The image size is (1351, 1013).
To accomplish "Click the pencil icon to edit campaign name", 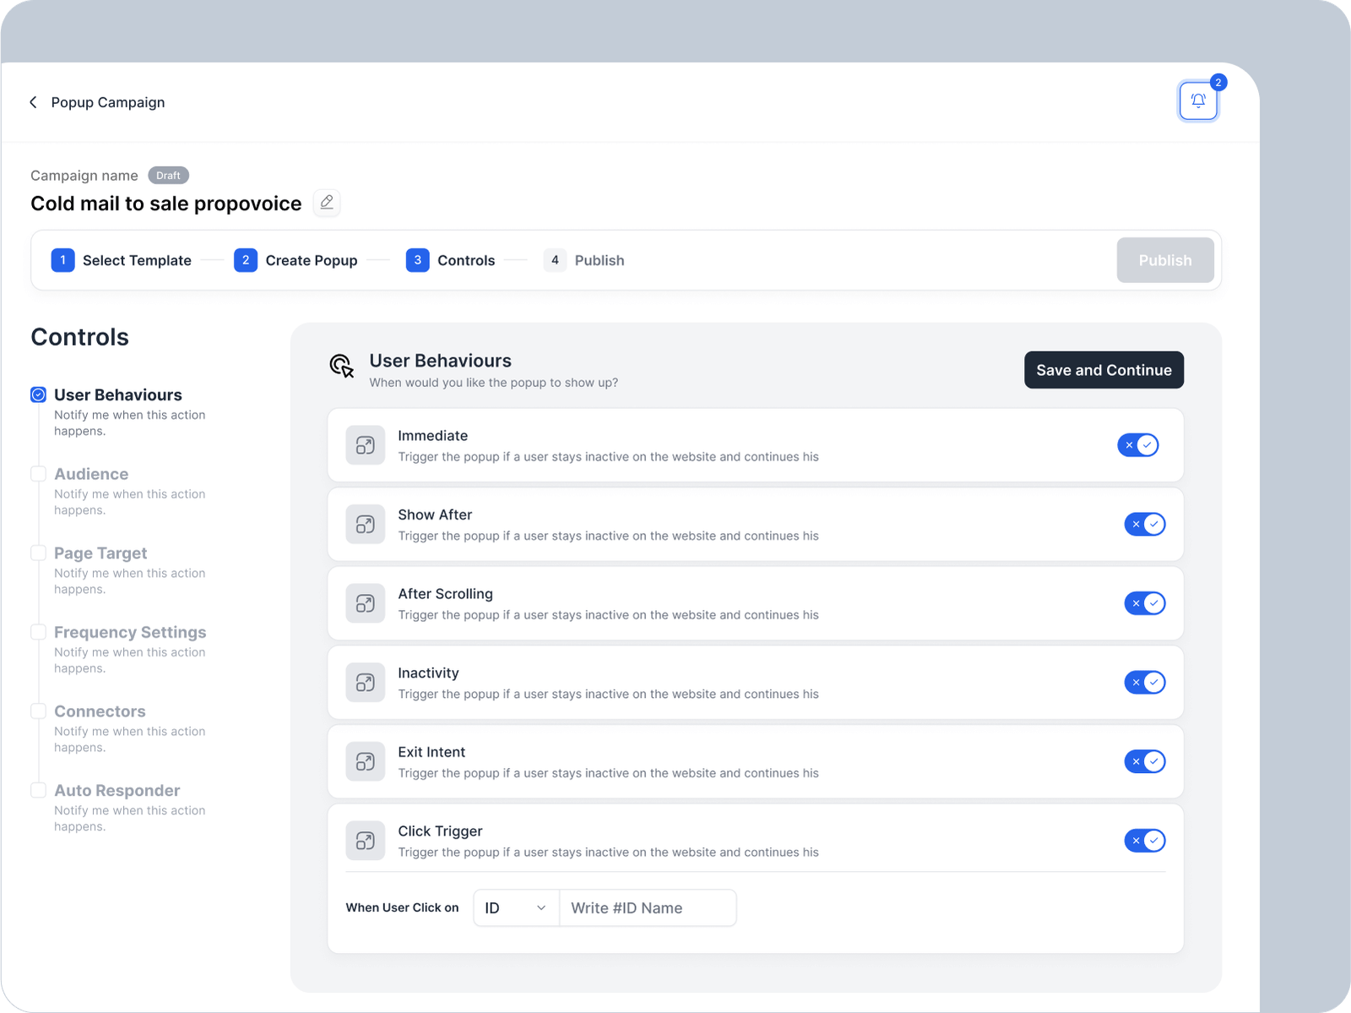I will pyautogui.click(x=327, y=203).
